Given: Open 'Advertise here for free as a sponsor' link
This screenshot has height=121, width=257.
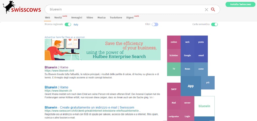Looking at the screenshot, I should coord(65,37).
